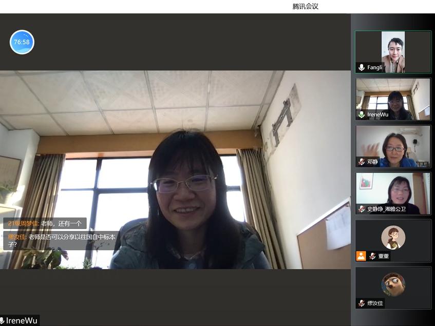The width and height of the screenshot is (435, 326).
Task: Click 董董's muted microphone icon
Action: 372,256
